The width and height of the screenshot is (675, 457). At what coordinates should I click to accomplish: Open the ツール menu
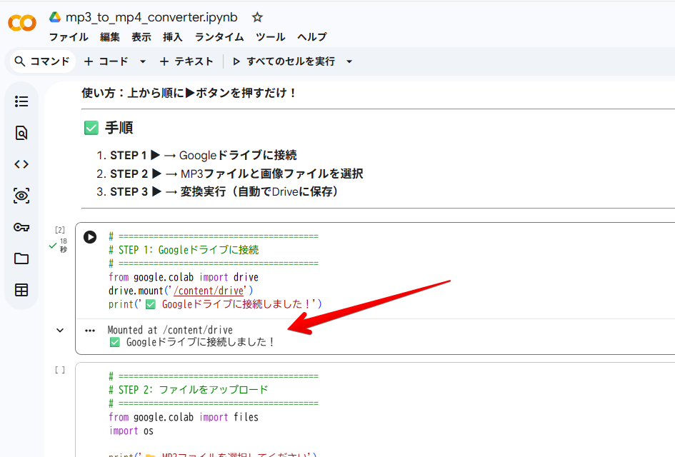click(270, 37)
